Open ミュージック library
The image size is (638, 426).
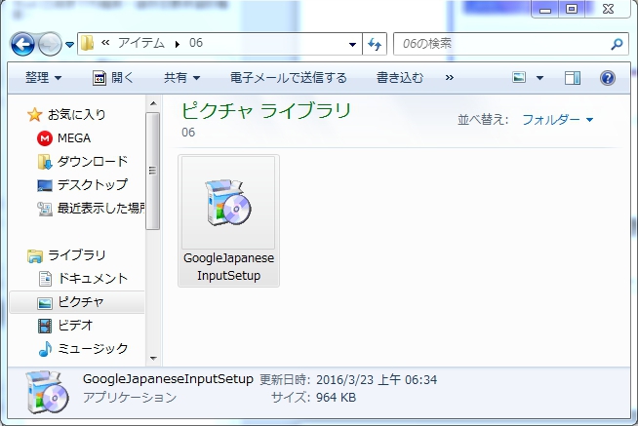click(93, 349)
